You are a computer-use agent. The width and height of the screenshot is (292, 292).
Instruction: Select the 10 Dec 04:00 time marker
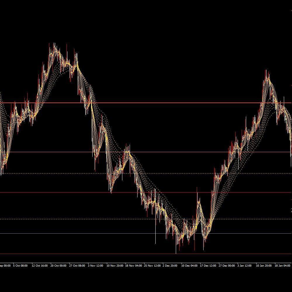(x=190, y=265)
